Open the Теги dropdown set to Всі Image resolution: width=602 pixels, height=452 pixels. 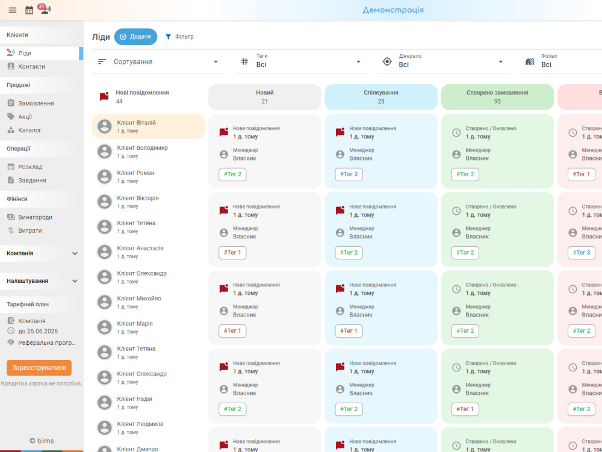coord(301,62)
